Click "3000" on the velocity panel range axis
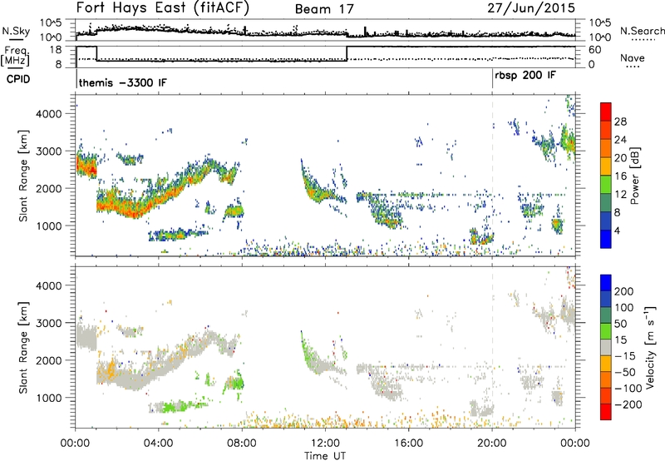This screenshot has width=665, height=461. [48, 323]
